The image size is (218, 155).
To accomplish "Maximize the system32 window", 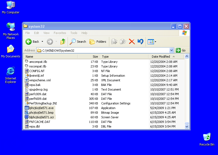I will [180, 26].
